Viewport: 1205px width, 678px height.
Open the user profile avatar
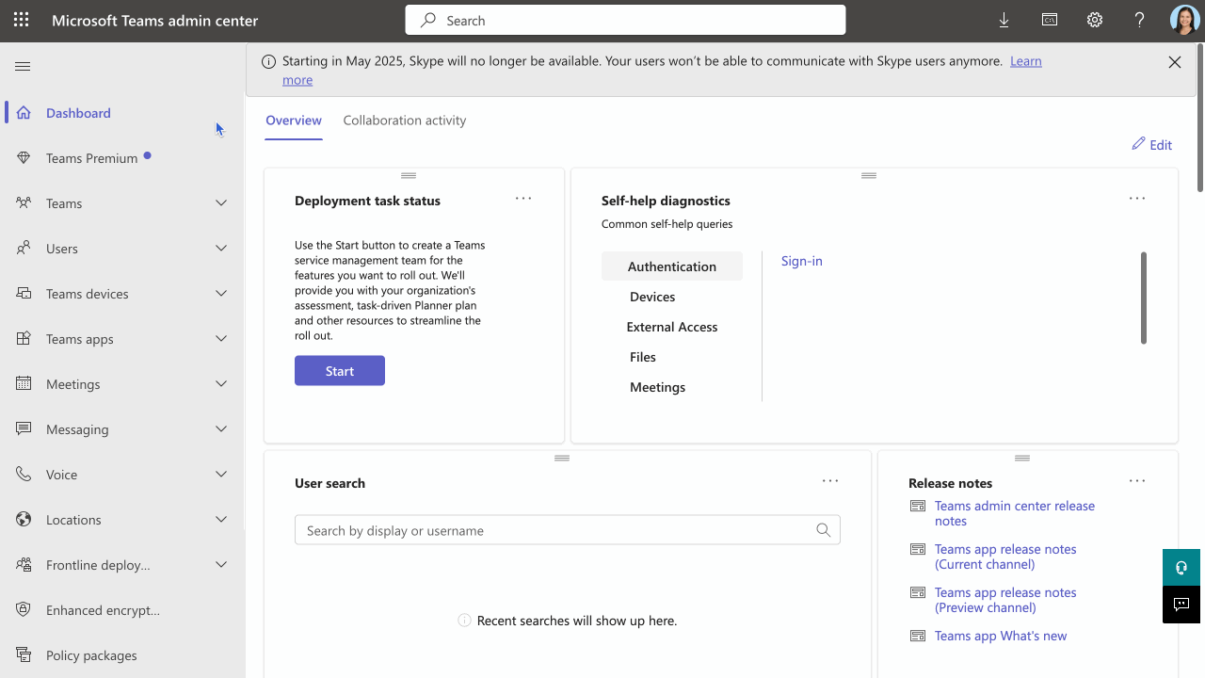pos(1184,20)
